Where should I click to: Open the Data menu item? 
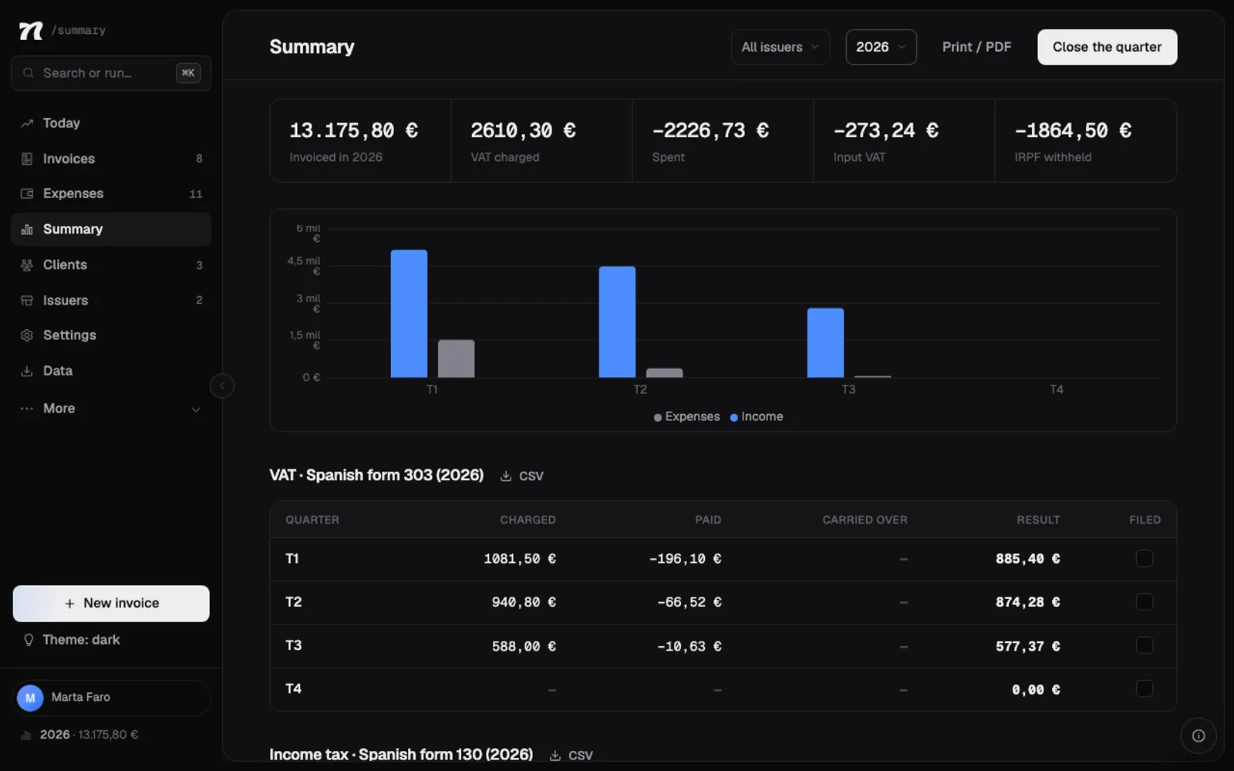(111, 371)
